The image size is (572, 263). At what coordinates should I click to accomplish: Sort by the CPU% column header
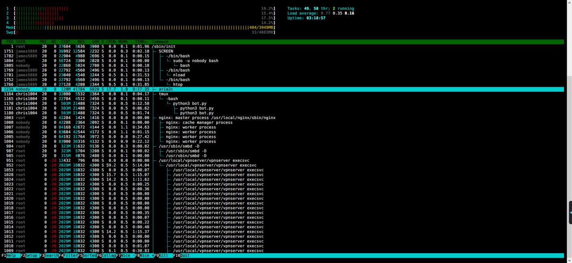click(x=110, y=42)
